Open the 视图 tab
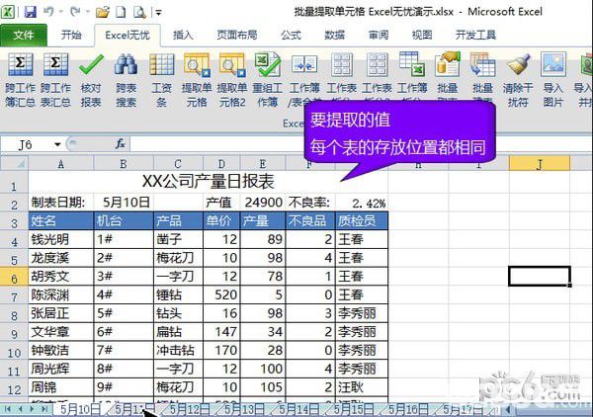The width and height of the screenshot is (593, 417). click(422, 35)
